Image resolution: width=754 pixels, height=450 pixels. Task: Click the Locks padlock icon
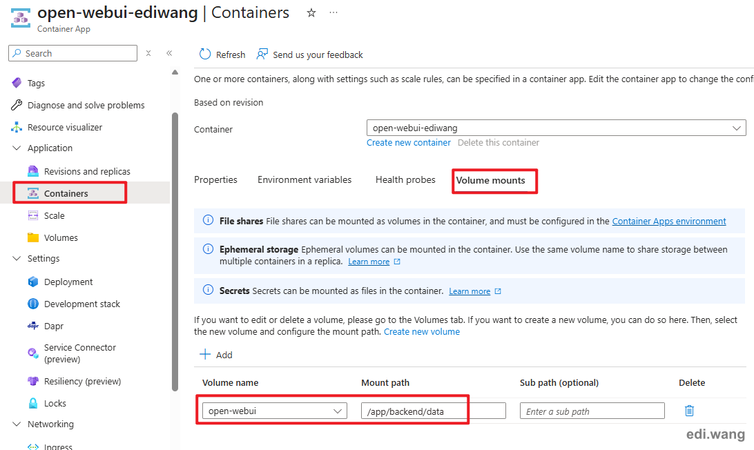(33, 403)
